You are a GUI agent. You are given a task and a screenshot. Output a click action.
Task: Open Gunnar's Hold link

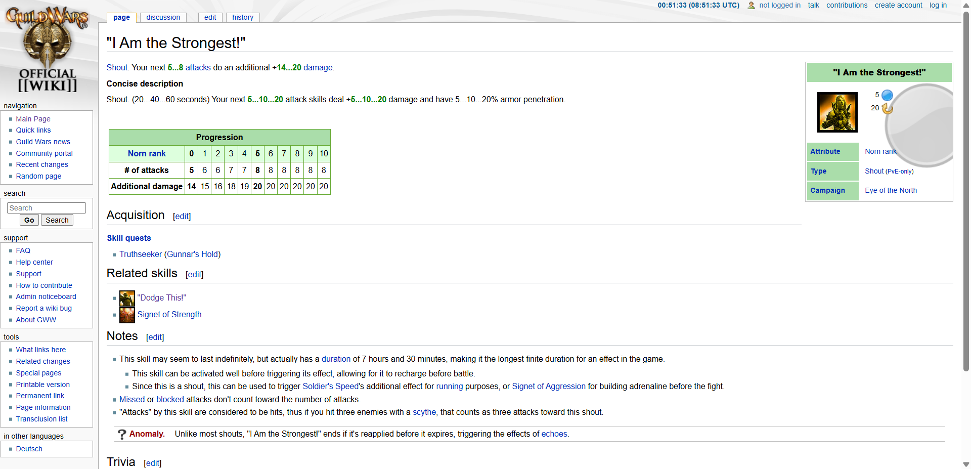point(193,254)
